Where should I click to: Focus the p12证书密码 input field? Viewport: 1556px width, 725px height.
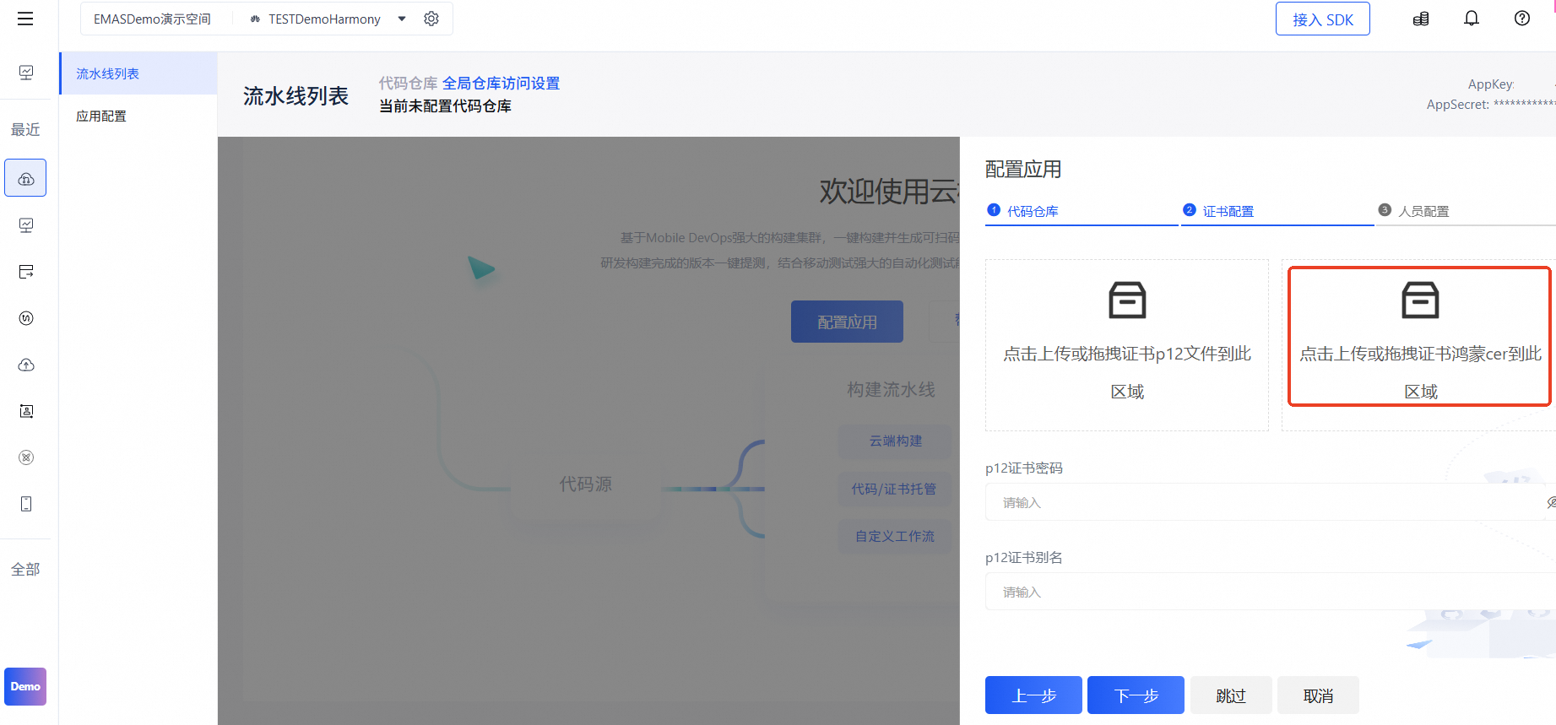[x=1271, y=502]
